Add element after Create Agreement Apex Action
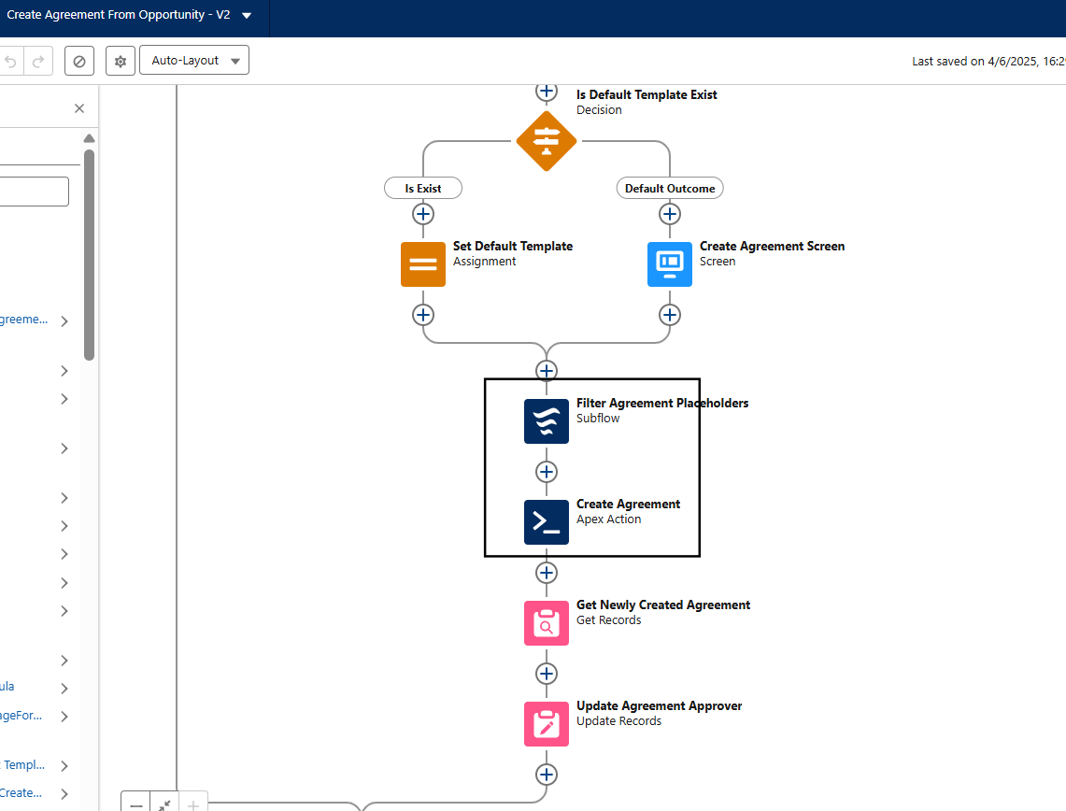 point(546,573)
